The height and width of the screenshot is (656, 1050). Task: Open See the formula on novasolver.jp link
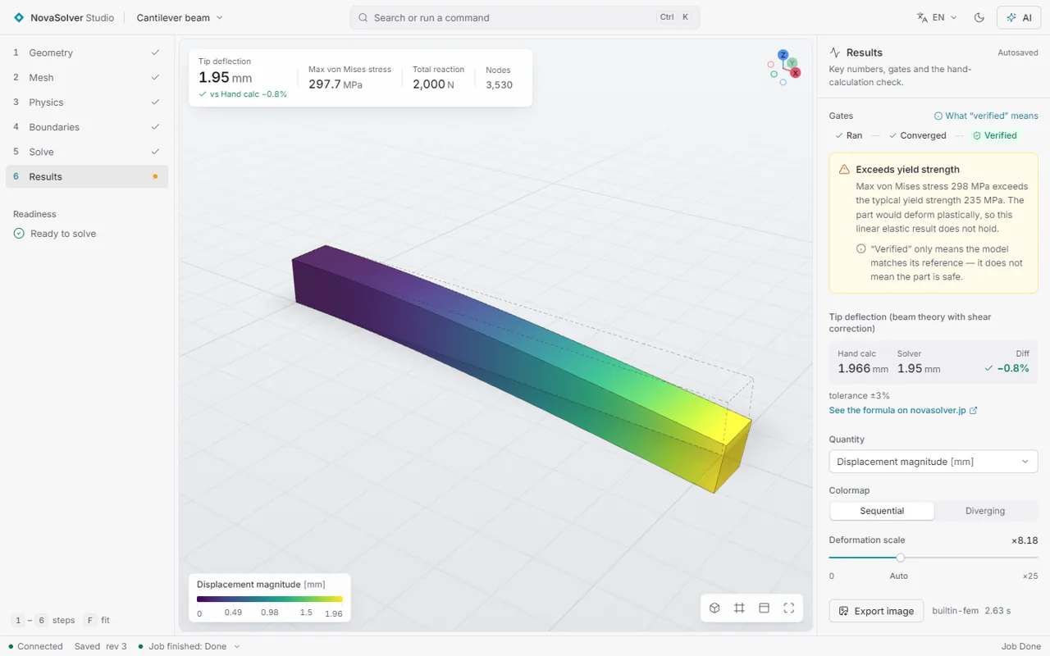tap(903, 410)
